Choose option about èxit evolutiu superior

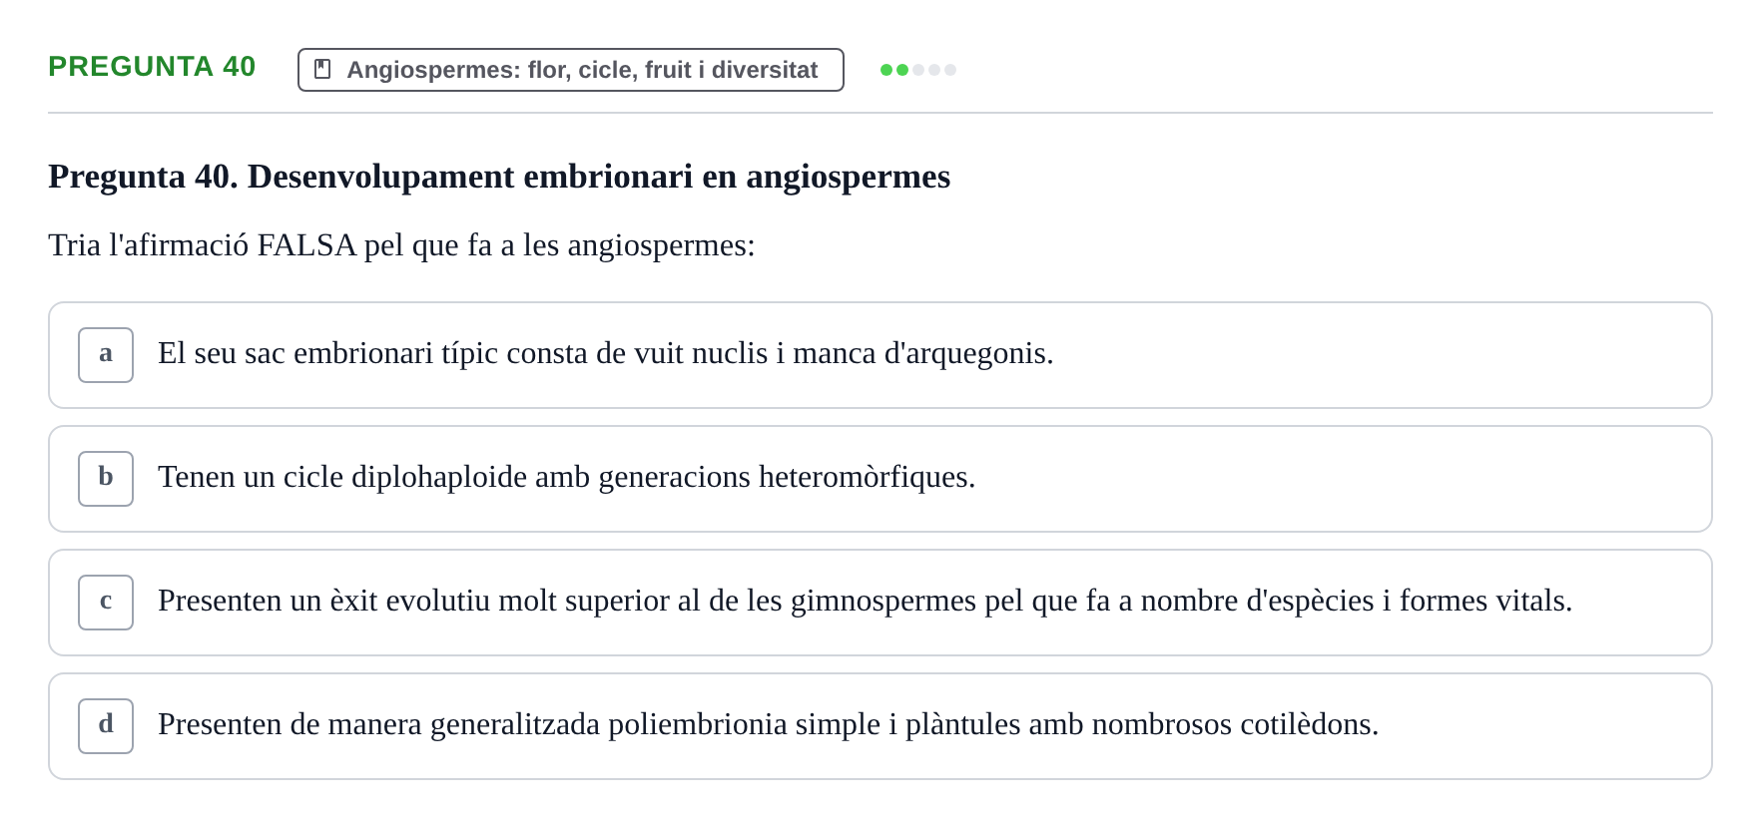point(880,603)
